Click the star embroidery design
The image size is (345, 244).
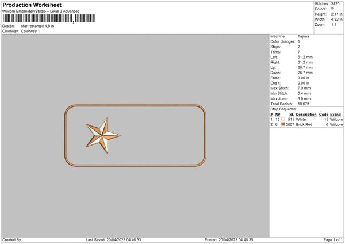tap(103, 136)
